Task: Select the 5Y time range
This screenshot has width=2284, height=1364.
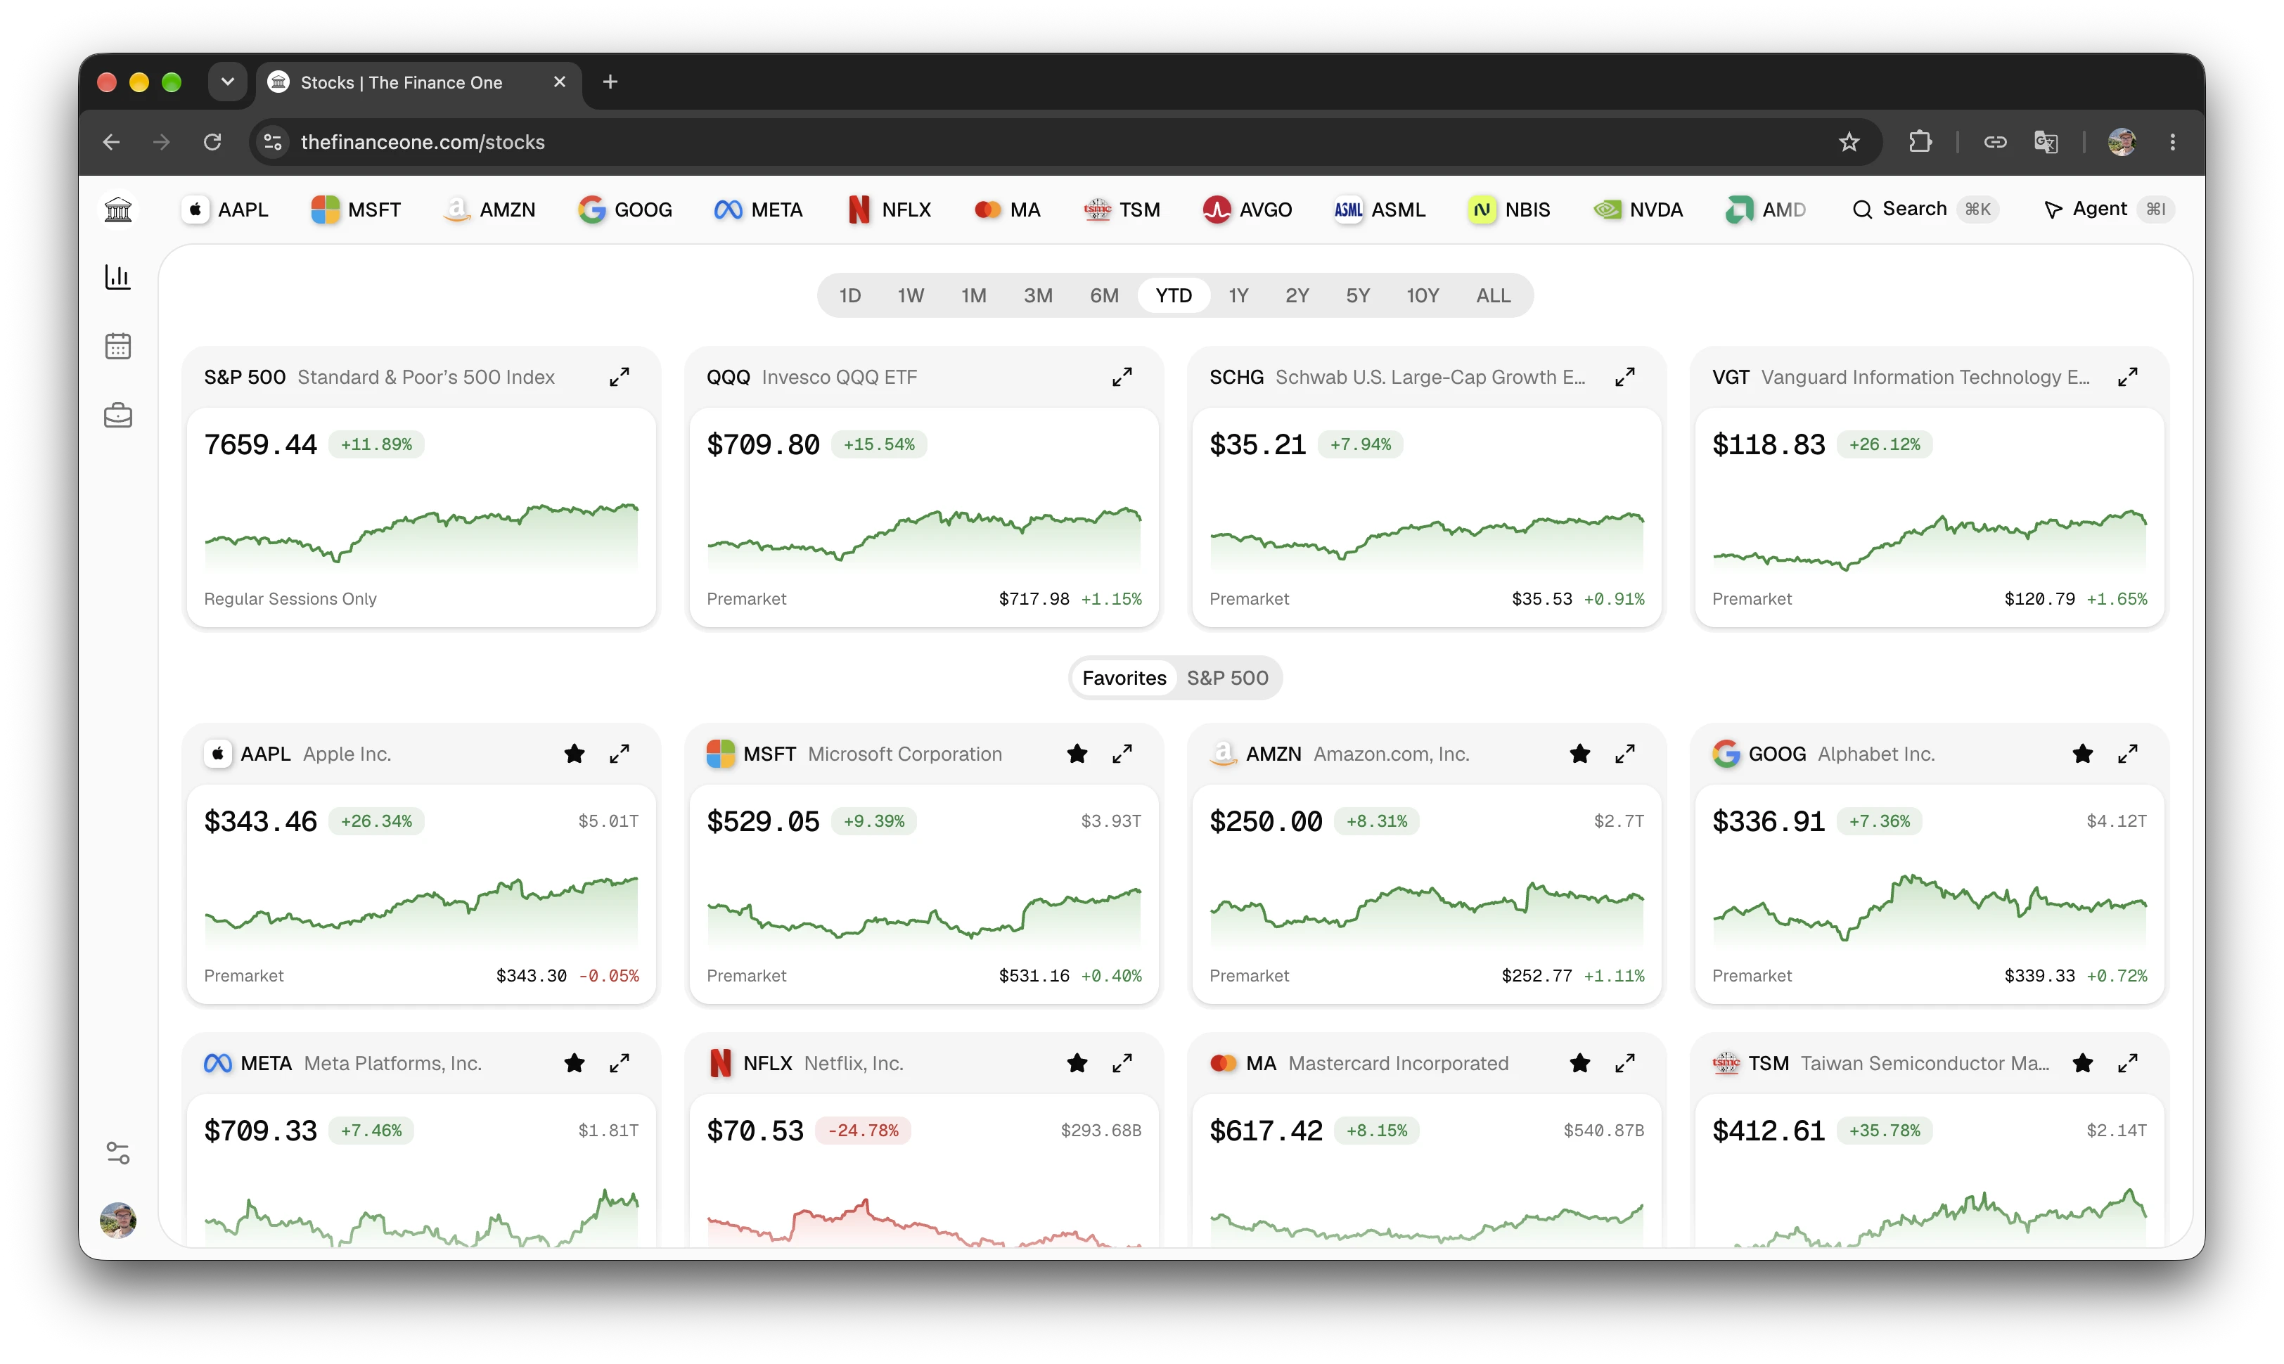Action: (x=1358, y=295)
